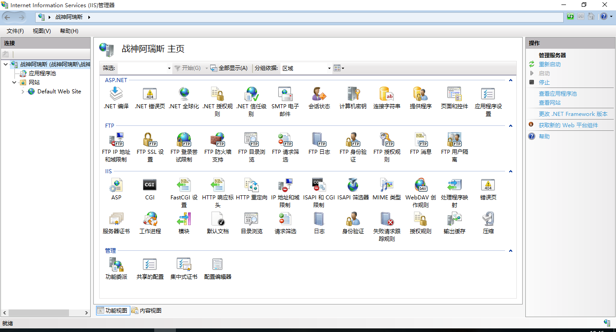Open the .NET 授权规则 icon

click(218, 94)
